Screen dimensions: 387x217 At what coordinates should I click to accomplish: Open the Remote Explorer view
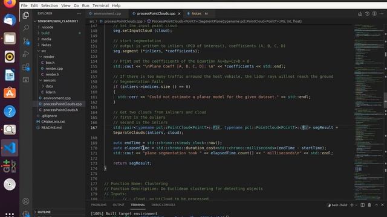[x=25, y=80]
